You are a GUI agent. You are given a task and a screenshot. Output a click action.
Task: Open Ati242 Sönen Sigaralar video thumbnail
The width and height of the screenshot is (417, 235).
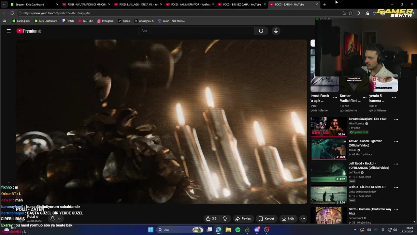(x=329, y=149)
